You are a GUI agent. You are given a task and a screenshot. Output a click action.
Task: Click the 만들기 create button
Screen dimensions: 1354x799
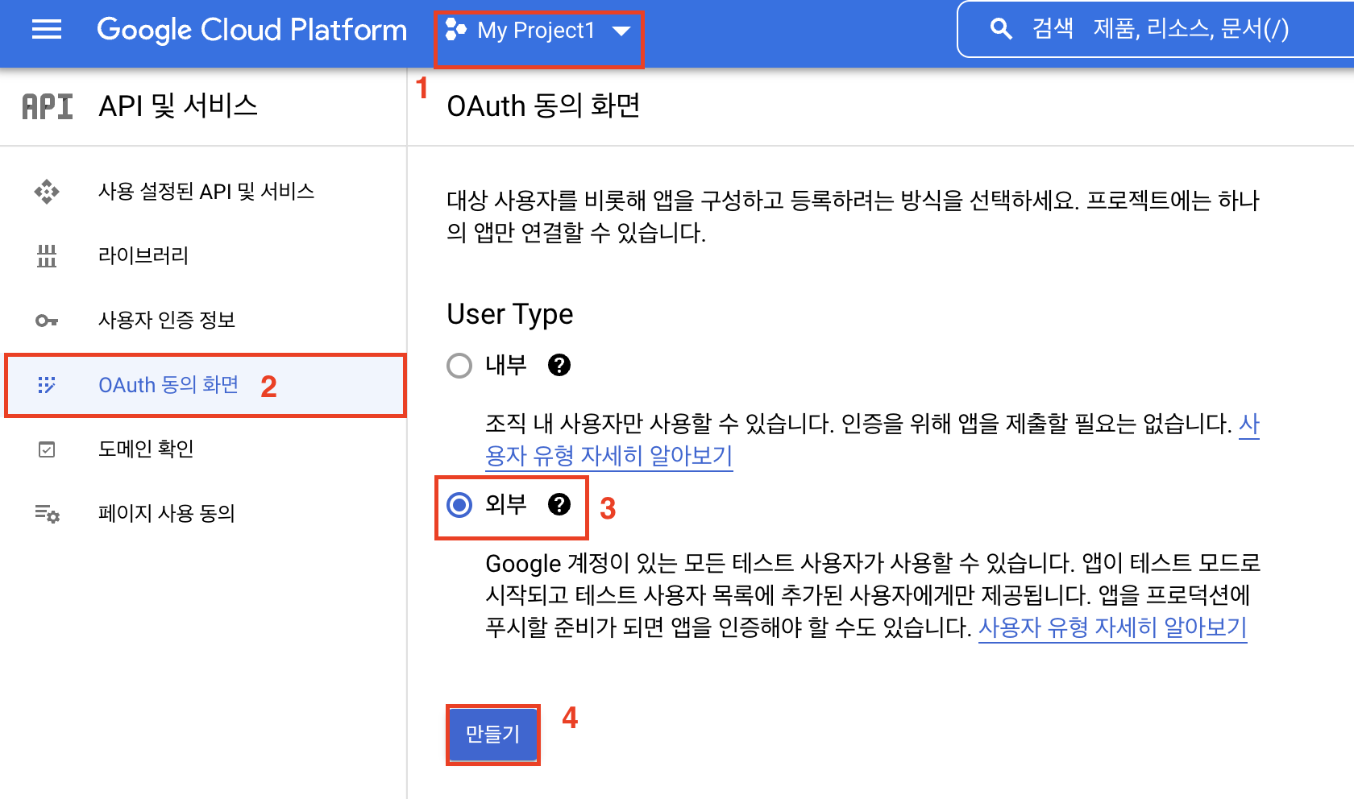point(493,734)
